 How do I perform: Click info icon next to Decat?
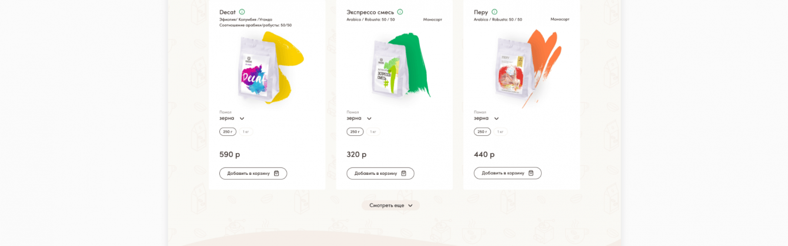pos(242,12)
